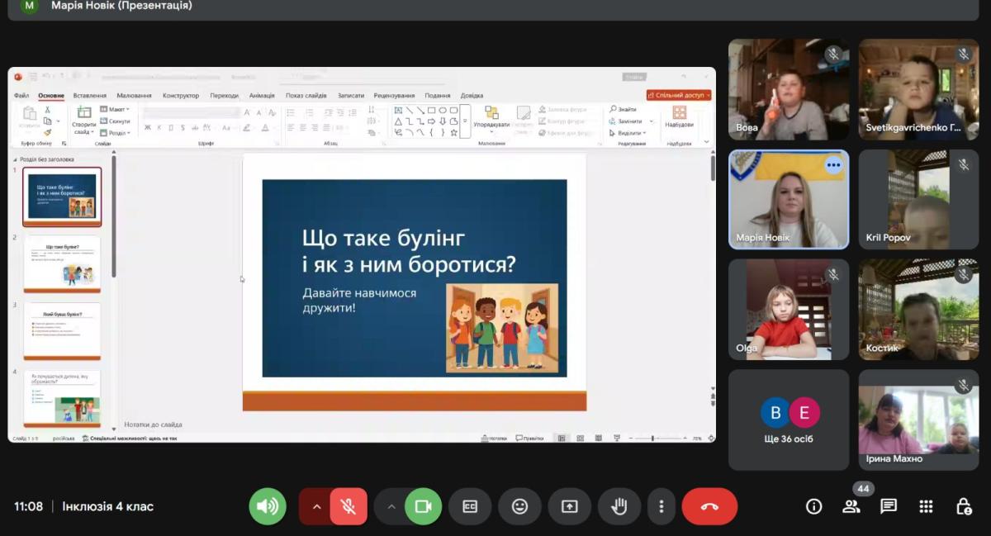Open the Анімація ribbon tab
Screen dimensions: 991x536
[x=262, y=96]
